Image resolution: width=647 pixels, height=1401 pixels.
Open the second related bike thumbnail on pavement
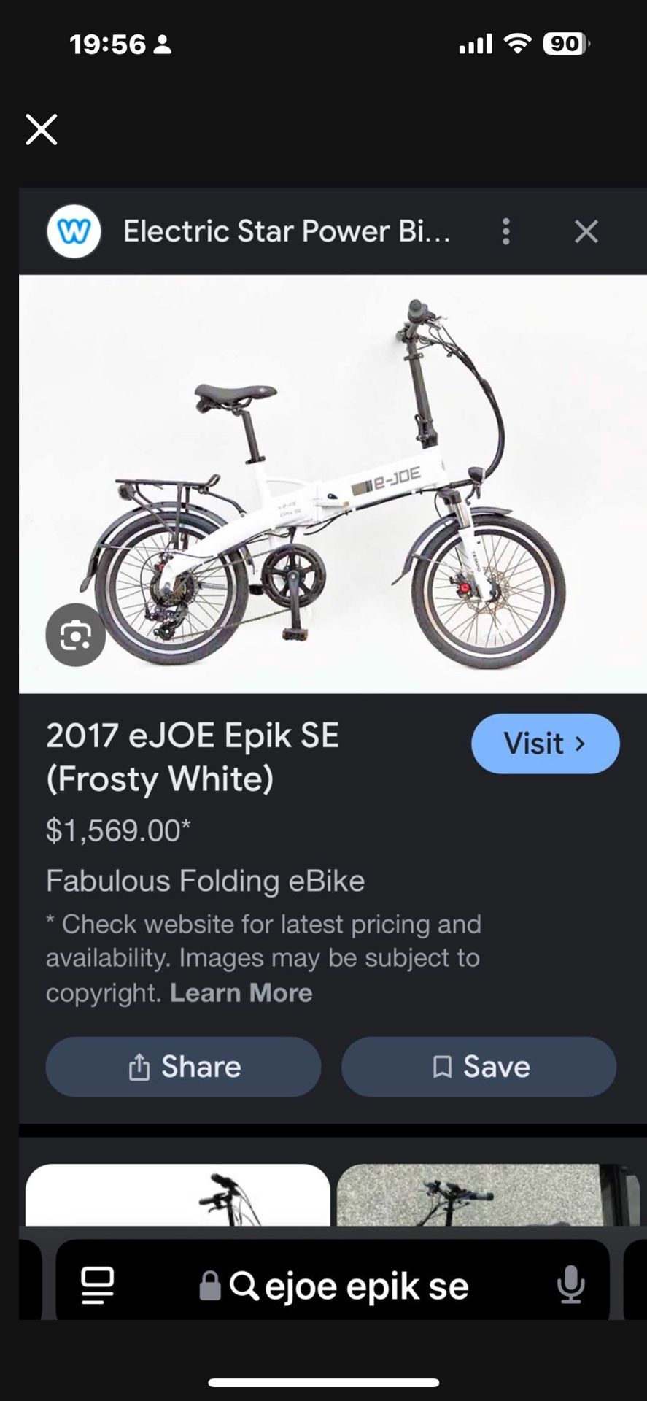pos(488,1194)
